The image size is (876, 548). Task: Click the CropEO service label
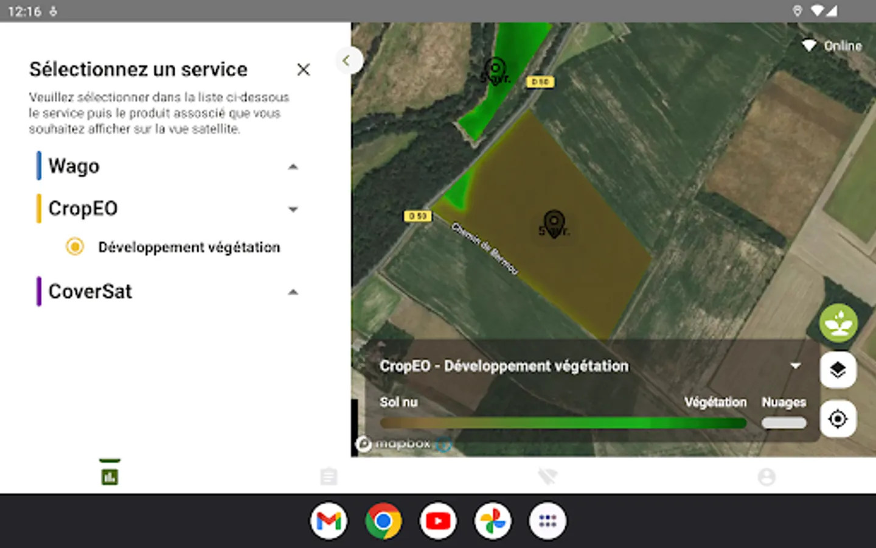[83, 208]
